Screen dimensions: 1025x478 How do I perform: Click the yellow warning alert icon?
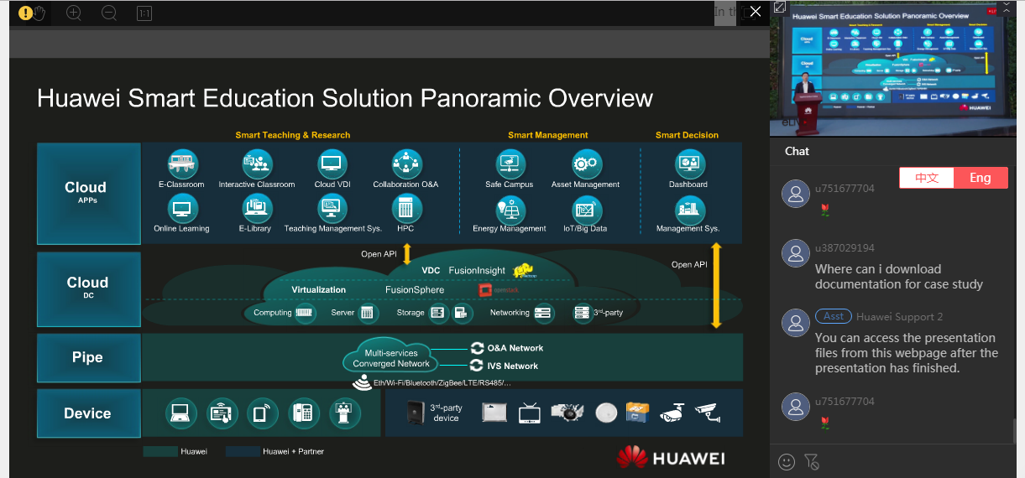click(25, 13)
